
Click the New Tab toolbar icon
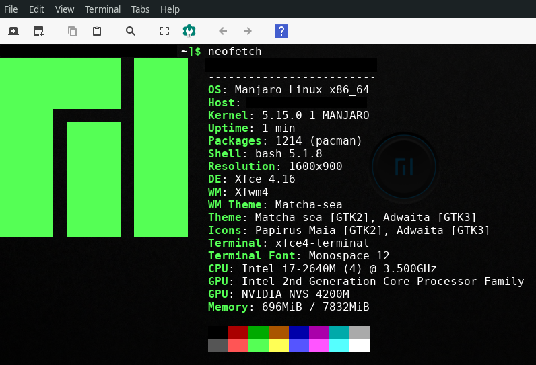[13, 31]
